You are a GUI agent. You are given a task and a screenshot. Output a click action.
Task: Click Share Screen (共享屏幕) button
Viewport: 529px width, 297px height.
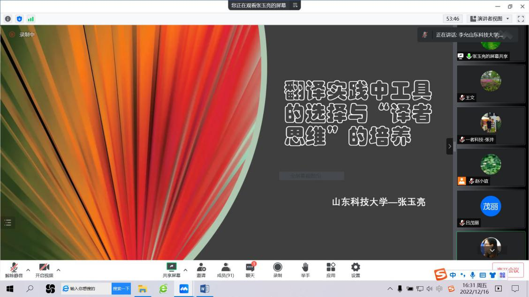click(171, 270)
